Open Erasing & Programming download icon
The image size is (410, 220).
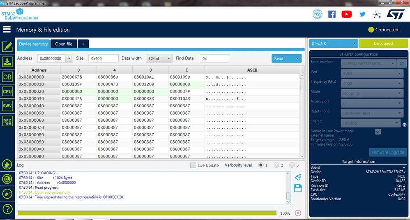[7, 62]
